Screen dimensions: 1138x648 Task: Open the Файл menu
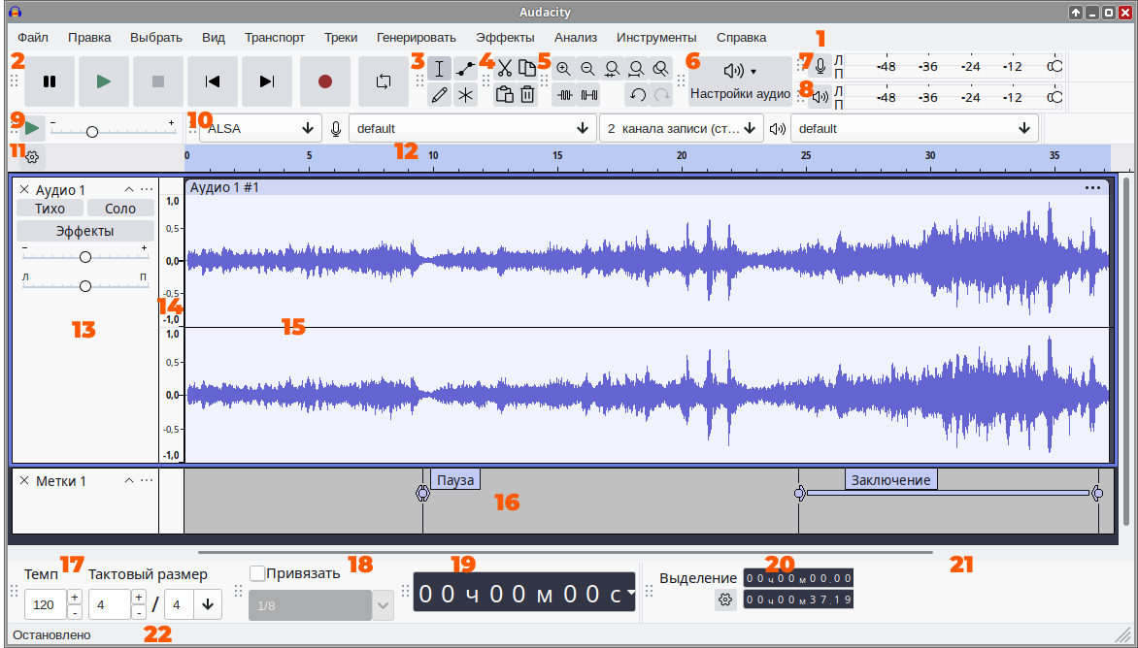(x=33, y=38)
